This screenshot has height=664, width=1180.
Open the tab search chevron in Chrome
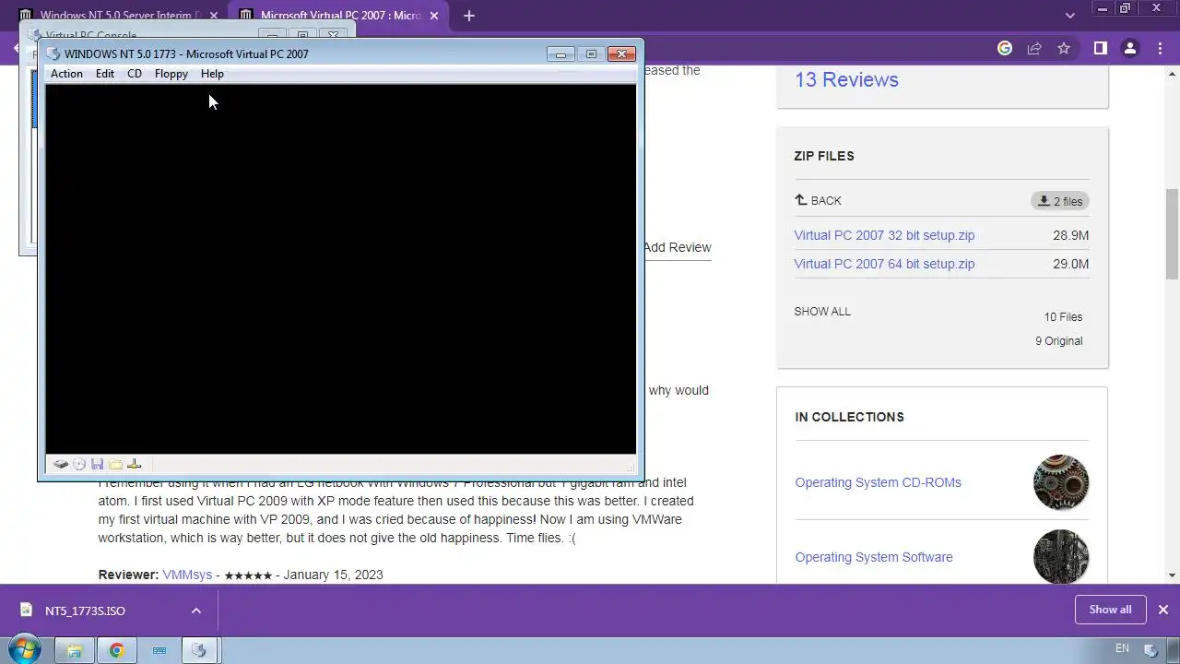coord(1069,16)
